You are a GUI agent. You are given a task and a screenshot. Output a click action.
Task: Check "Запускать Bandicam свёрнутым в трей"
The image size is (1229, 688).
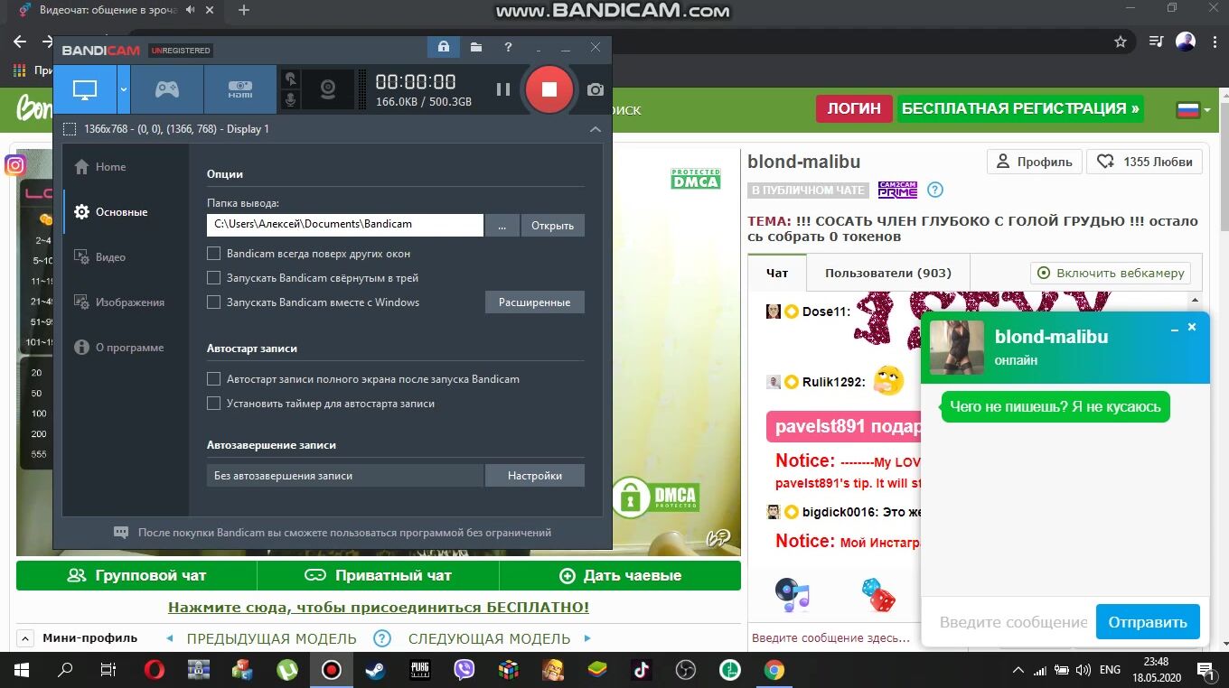pos(214,278)
